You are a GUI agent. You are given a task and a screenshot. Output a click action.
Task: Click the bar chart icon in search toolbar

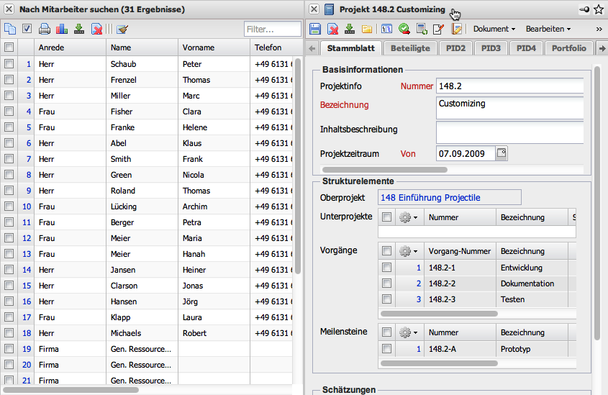coord(61,29)
